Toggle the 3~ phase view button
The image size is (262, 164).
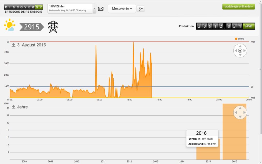tap(141, 9)
